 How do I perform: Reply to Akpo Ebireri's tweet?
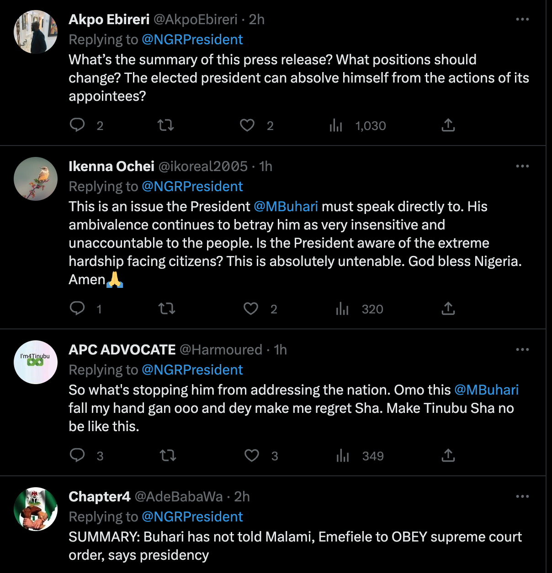pos(77,125)
